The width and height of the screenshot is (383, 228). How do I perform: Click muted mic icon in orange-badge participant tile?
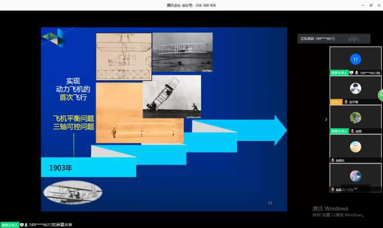[346, 102]
